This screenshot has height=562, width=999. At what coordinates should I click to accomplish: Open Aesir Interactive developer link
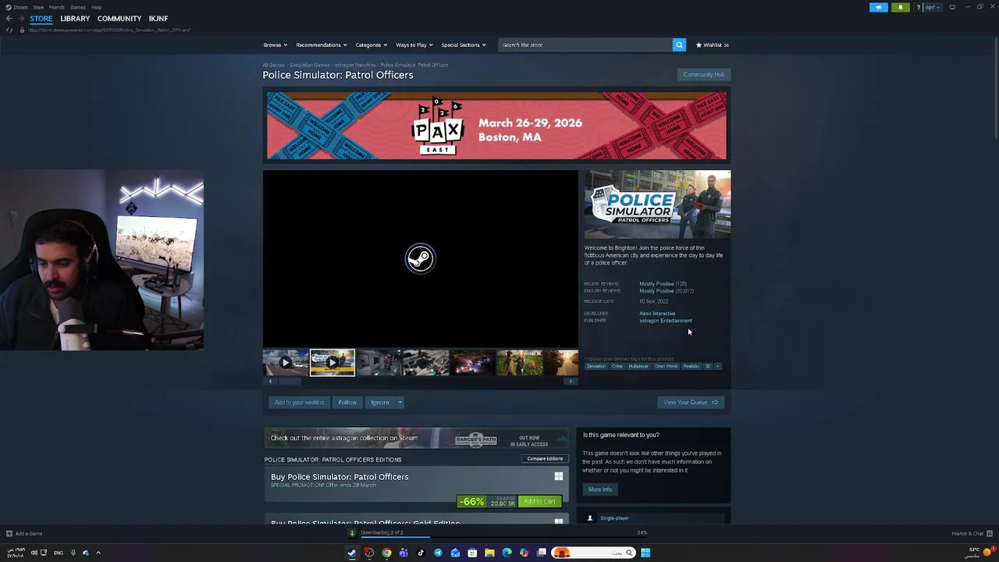[x=657, y=314]
